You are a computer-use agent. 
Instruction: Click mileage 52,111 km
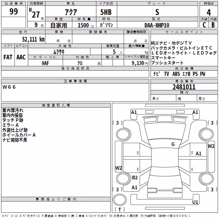[33, 39]
